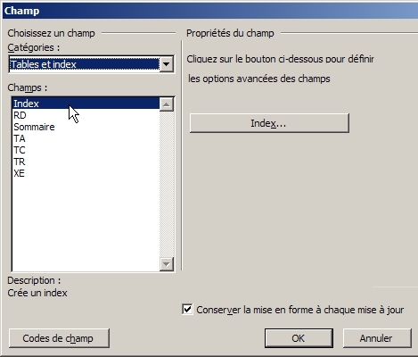Select the RD field entry
The image size is (418, 357).
pyautogui.click(x=86, y=115)
